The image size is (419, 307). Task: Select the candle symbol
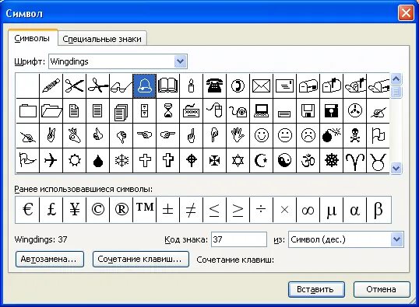(x=191, y=86)
